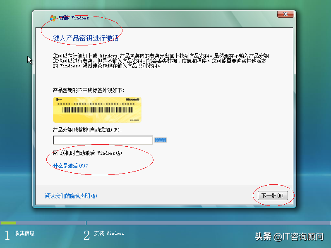Viewport: 331px width, 248px height.
Task: Click the green installation progress bar
Action: click(8, 223)
